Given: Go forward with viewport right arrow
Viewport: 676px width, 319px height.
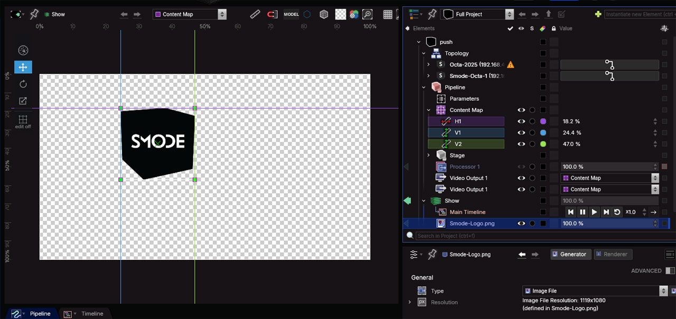Looking at the screenshot, I should (x=137, y=14).
